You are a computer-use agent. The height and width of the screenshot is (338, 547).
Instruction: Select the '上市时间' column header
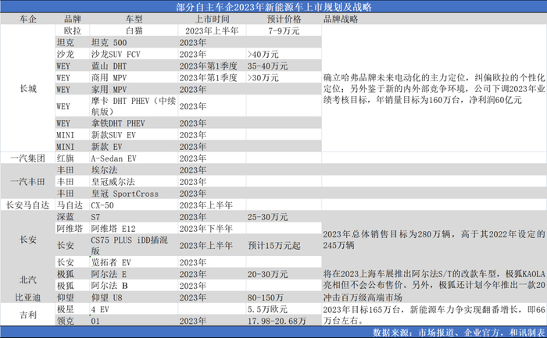(x=212, y=19)
